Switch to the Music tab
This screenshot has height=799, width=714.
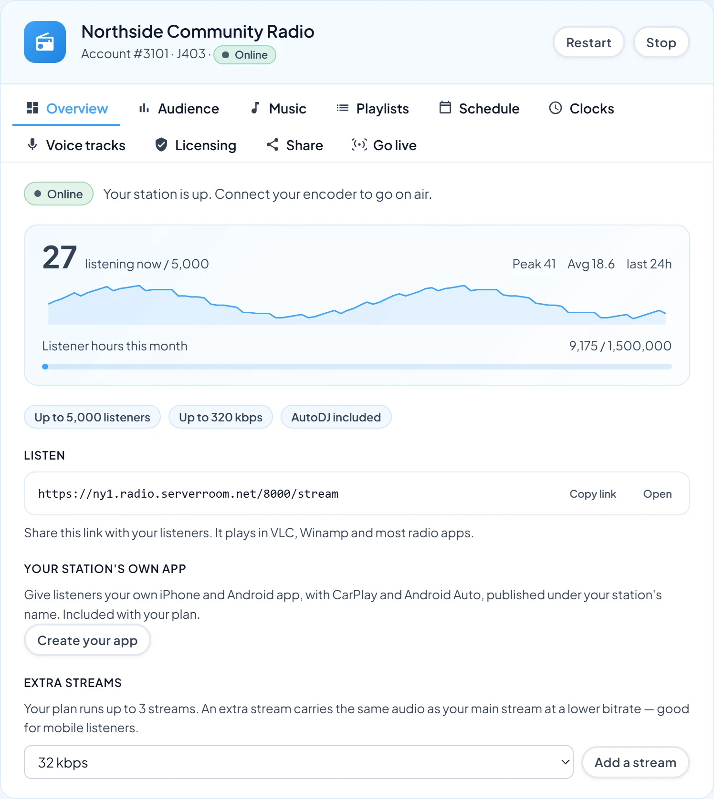pos(278,109)
